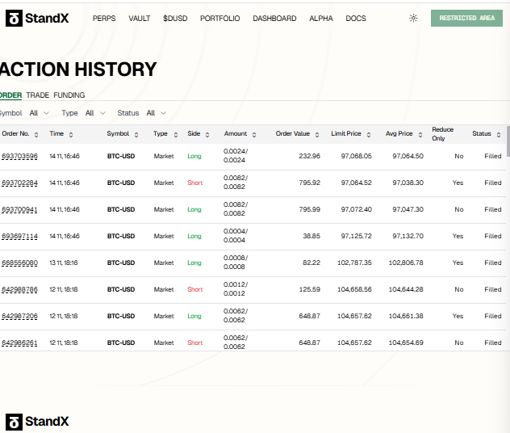Viewport: 510px width, 433px height.
Task: Click Short side of order 693702284
Action: pyautogui.click(x=194, y=183)
